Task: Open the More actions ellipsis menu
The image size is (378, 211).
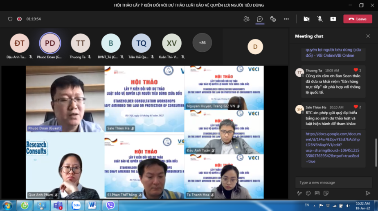Action: pyautogui.click(x=286, y=19)
